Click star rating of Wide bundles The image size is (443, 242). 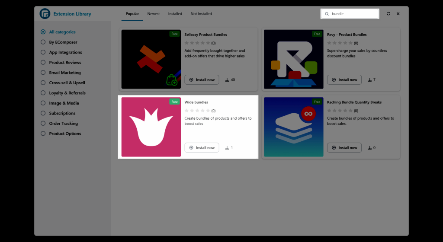pyautogui.click(x=197, y=111)
